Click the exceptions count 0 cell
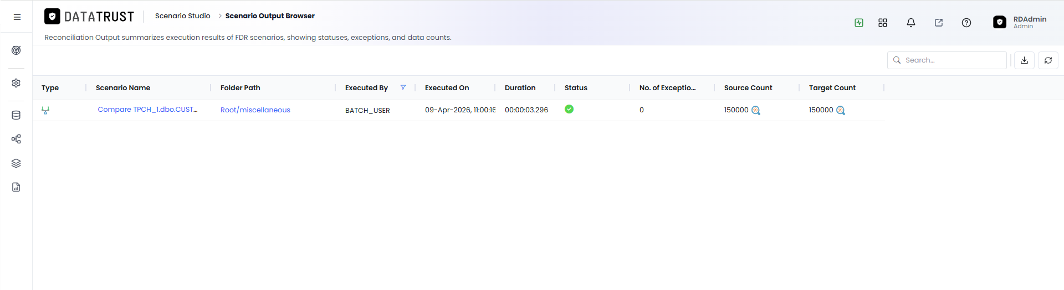 click(642, 110)
